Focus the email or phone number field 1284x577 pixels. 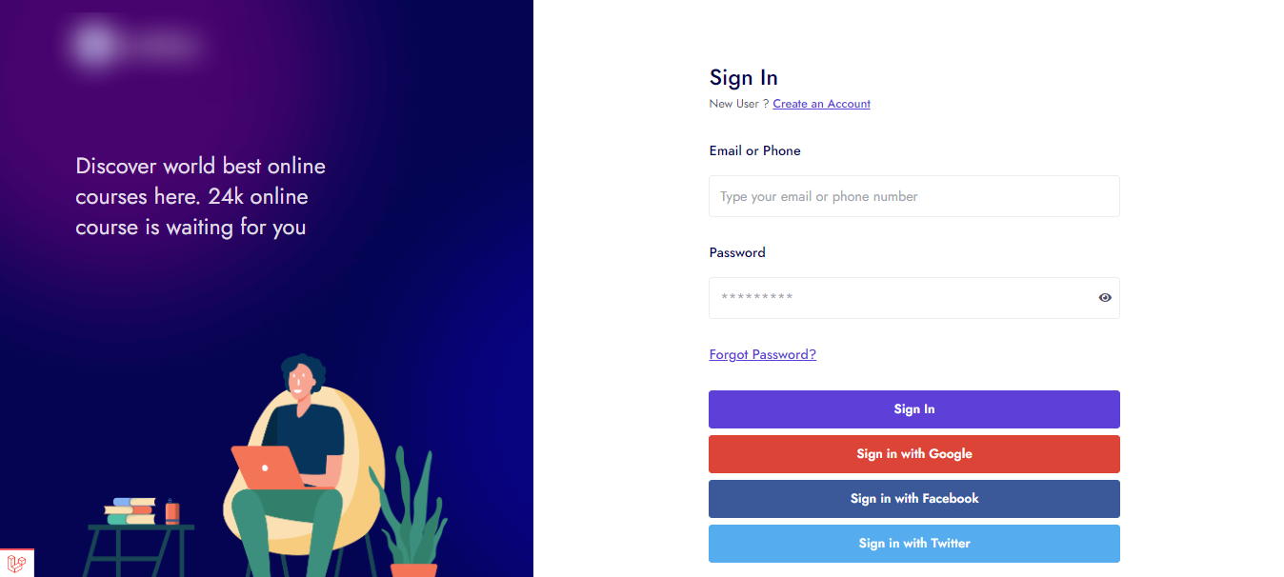[x=913, y=196]
